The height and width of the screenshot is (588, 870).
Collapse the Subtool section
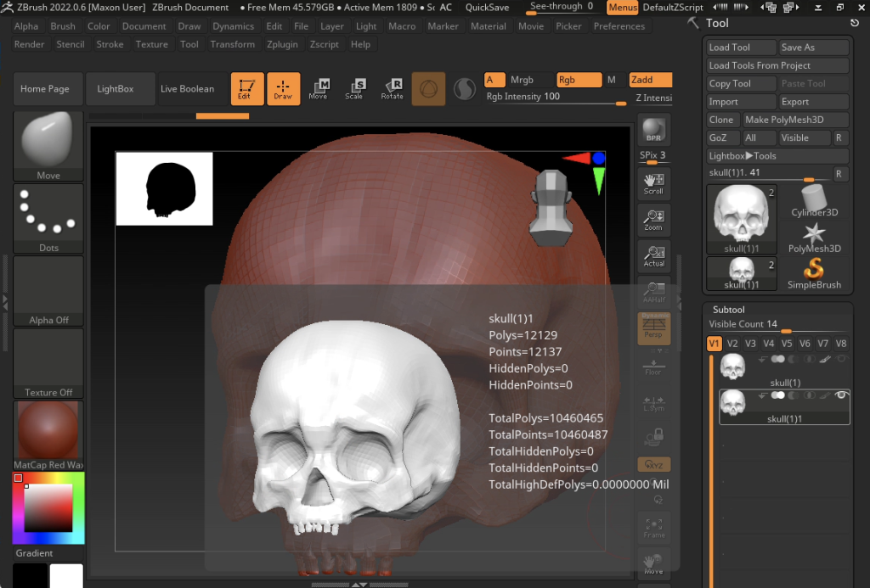(x=728, y=309)
